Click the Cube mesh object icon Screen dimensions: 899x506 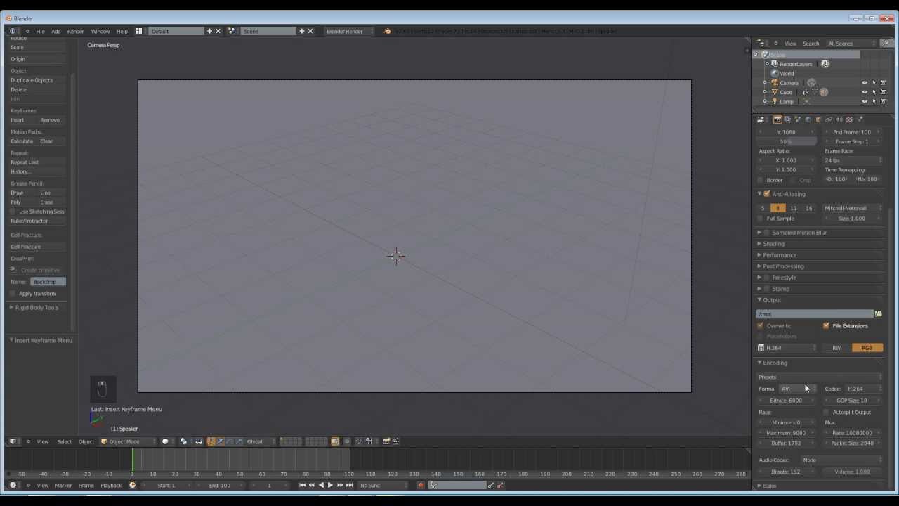pos(775,92)
